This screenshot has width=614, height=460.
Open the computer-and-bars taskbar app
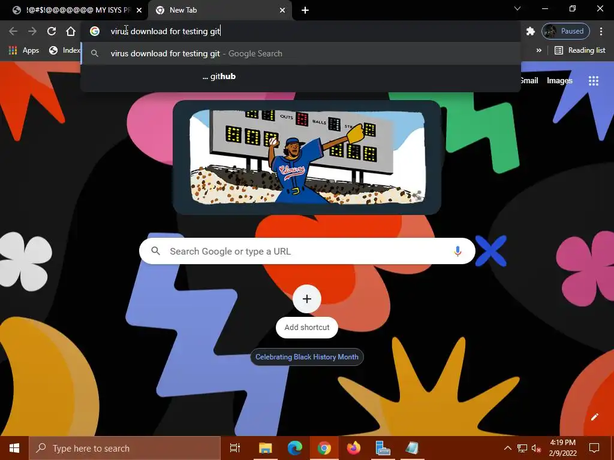click(x=383, y=448)
